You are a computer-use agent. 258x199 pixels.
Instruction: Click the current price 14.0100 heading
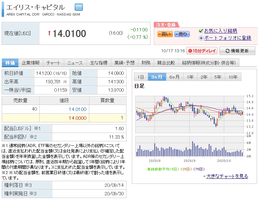pos(69,33)
